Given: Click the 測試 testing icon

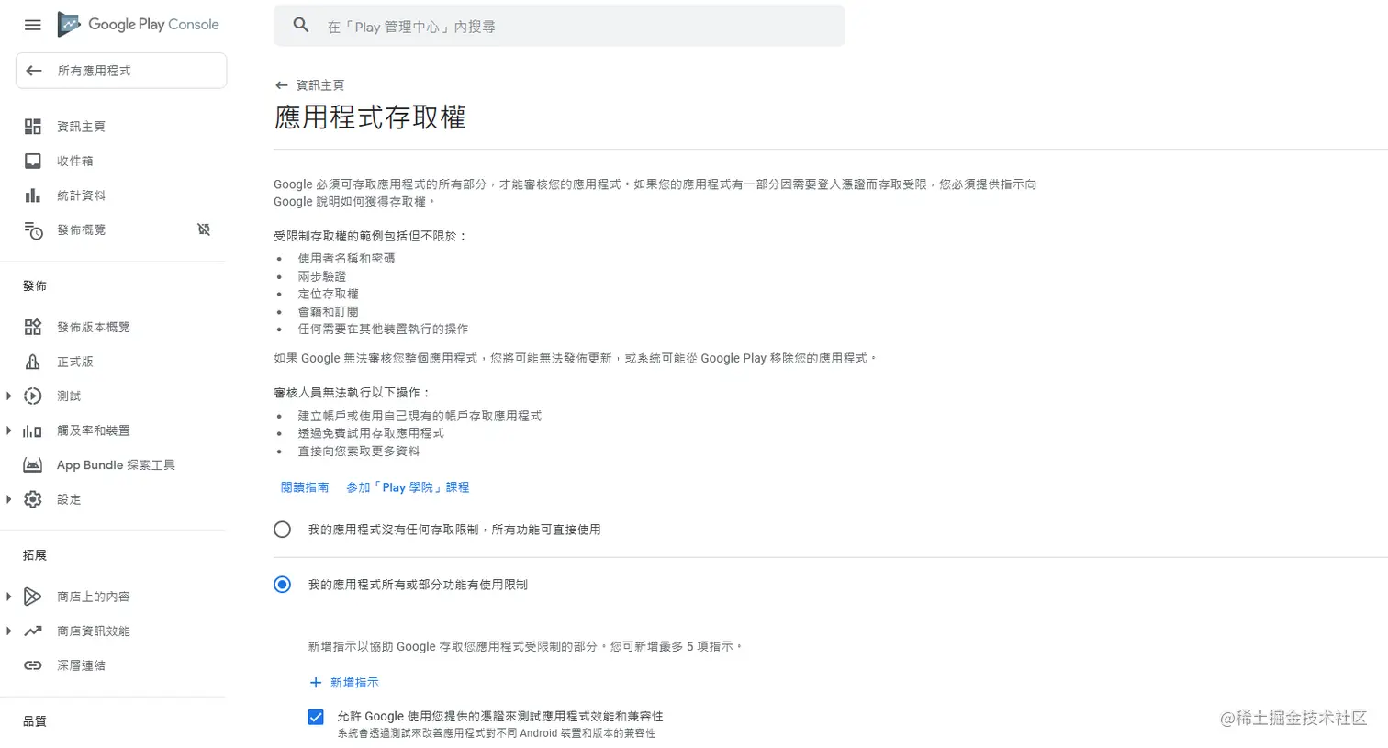Looking at the screenshot, I should (x=33, y=396).
